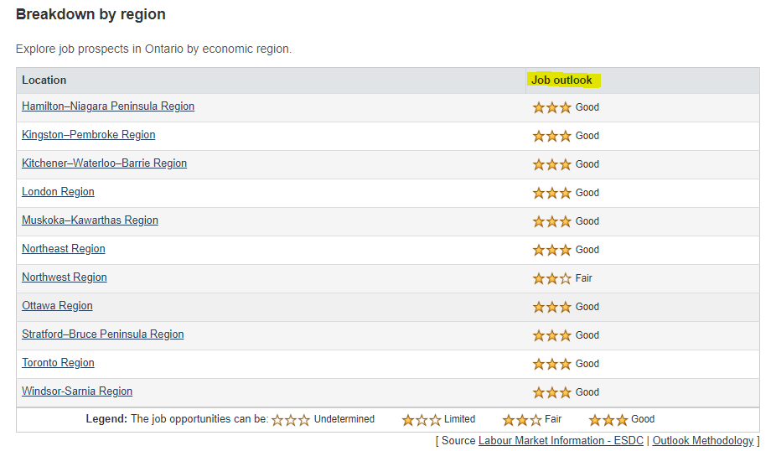Open Northwest Region link
Image resolution: width=776 pixels, height=451 pixels.
tap(65, 277)
